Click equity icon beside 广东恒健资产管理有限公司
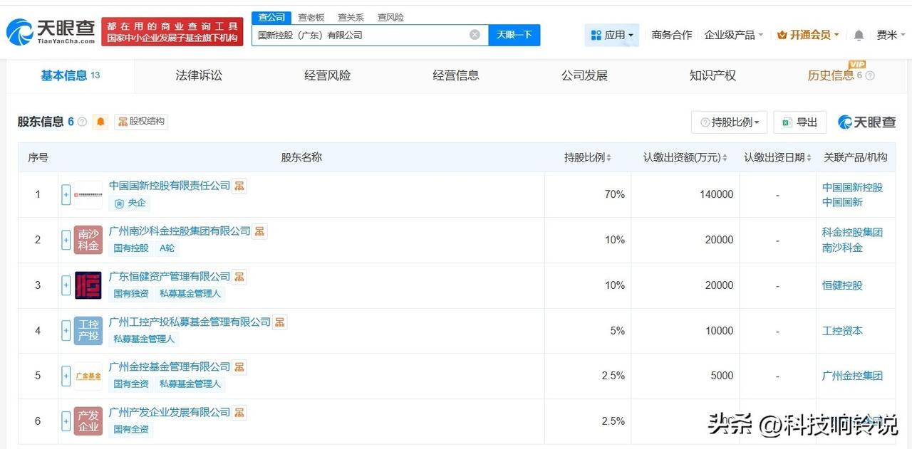 pyautogui.click(x=239, y=277)
